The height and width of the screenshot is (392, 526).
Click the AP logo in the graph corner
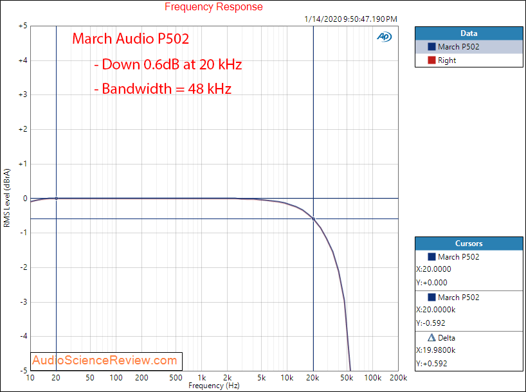[384, 37]
